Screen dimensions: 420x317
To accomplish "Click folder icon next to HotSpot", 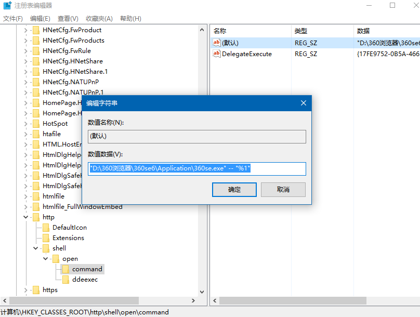I will point(36,124).
